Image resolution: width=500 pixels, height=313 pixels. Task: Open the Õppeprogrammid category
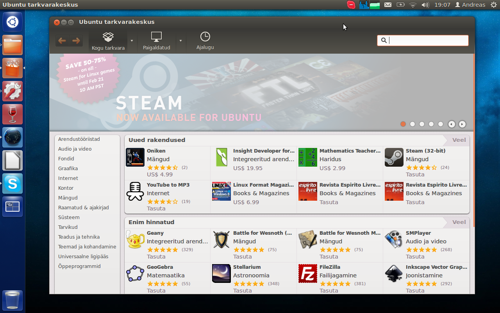click(79, 266)
